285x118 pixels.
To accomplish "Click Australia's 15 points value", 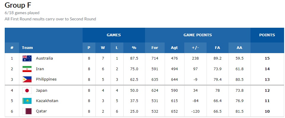I will (267, 58).
